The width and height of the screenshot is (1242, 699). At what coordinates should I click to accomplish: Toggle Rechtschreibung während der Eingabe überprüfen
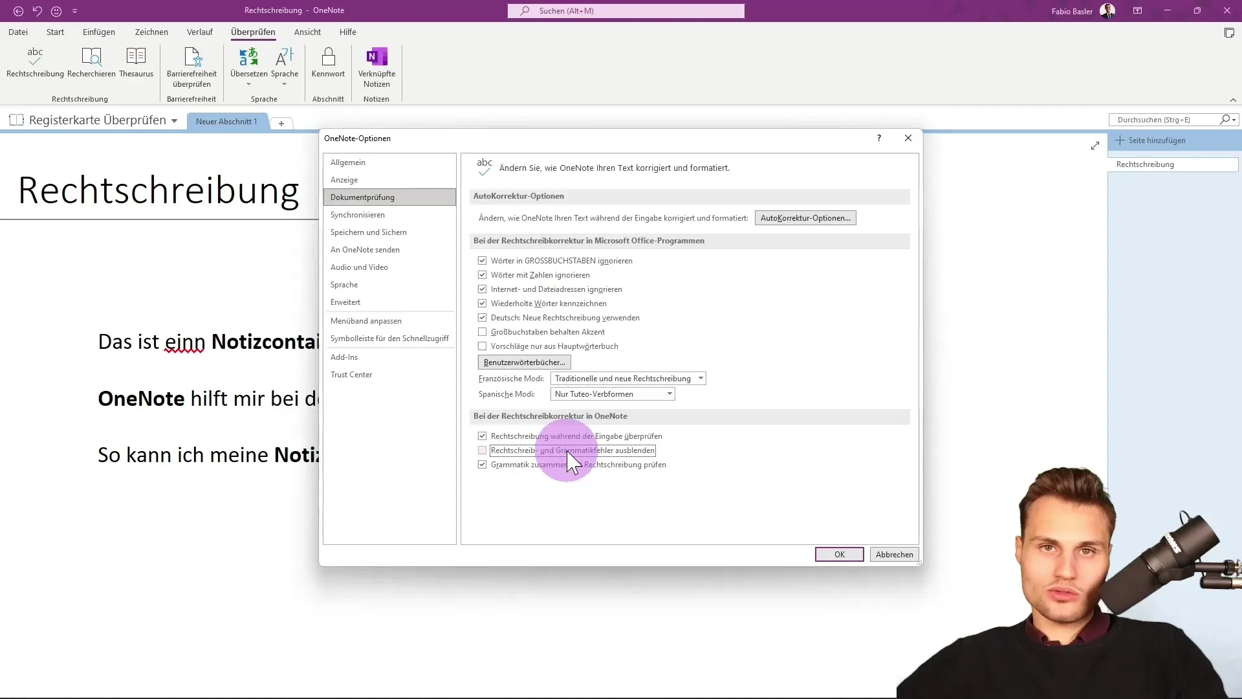[482, 436]
